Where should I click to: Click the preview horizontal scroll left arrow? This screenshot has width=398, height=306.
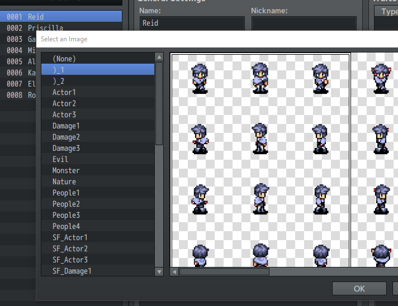174,272
